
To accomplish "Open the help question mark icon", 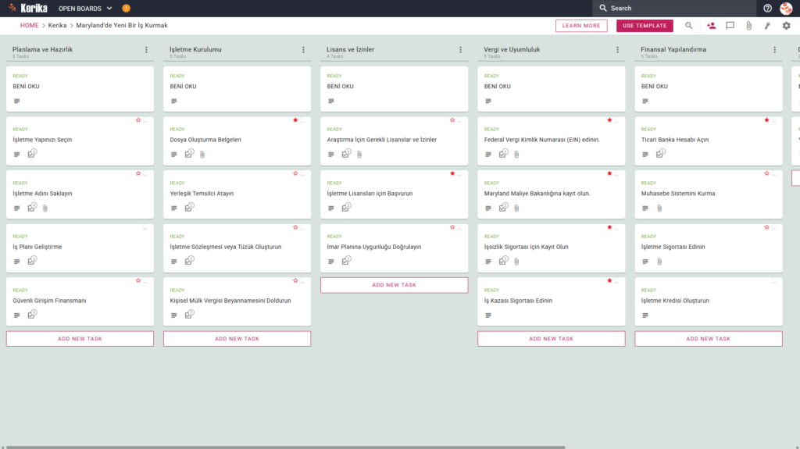I will (767, 8).
